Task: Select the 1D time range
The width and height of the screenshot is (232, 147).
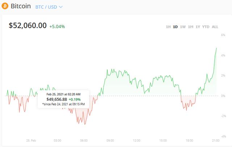Action: (x=175, y=27)
